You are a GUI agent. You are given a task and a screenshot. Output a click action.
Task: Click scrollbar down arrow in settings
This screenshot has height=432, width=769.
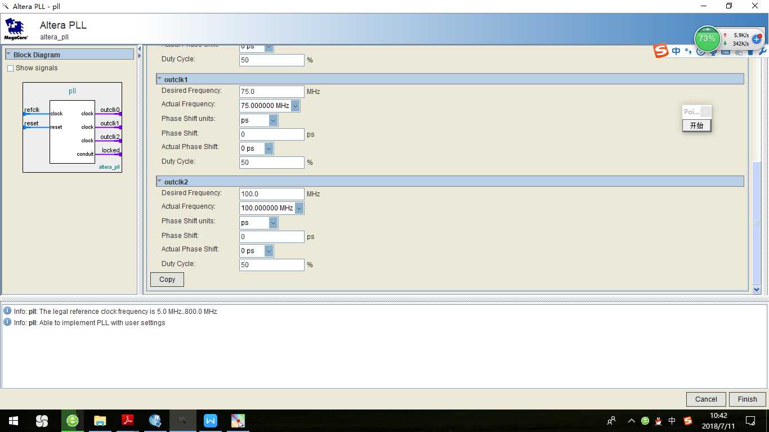(757, 289)
